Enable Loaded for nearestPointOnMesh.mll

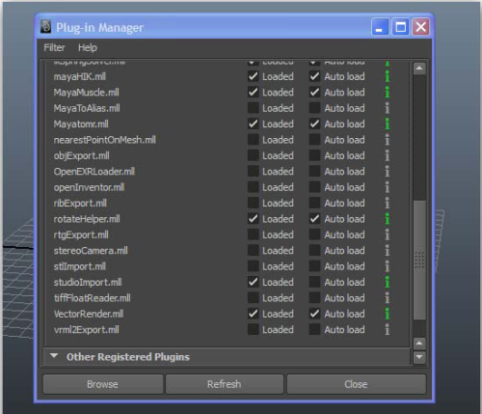pyautogui.click(x=254, y=139)
